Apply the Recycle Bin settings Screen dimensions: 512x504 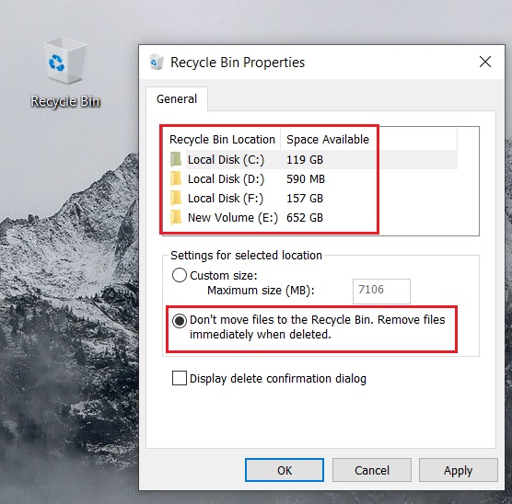[x=458, y=470]
